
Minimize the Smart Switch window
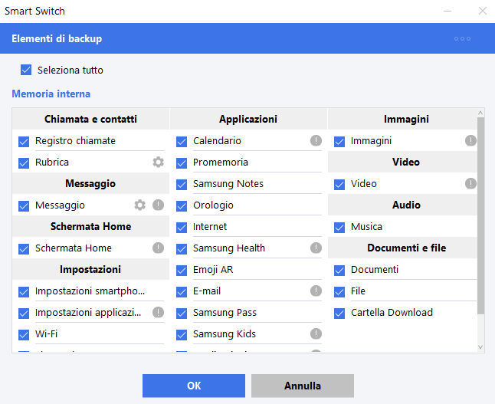click(x=447, y=11)
